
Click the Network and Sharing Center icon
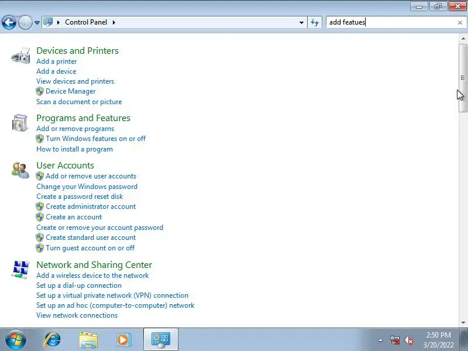pyautogui.click(x=20, y=270)
